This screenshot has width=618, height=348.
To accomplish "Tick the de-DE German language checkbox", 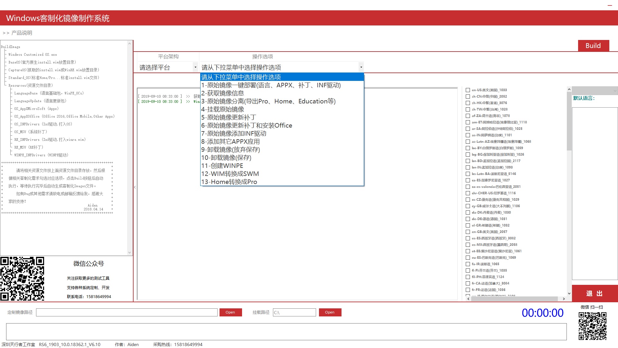I will click(x=468, y=219).
